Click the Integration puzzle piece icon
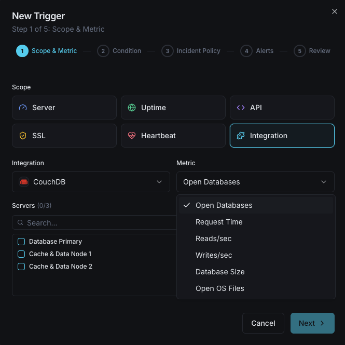The height and width of the screenshot is (345, 345). [x=241, y=136]
